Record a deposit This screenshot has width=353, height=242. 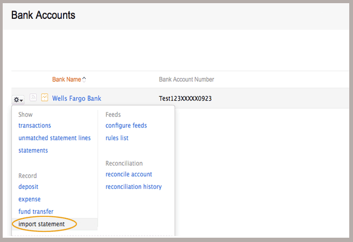(x=28, y=187)
